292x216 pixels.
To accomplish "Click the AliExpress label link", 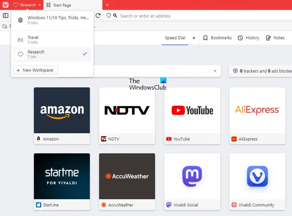I will click(x=248, y=139).
